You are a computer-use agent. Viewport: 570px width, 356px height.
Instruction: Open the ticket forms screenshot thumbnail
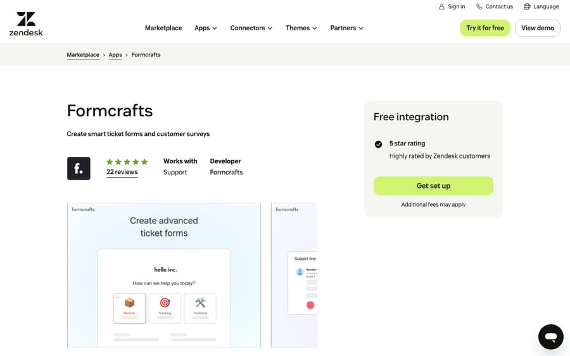coord(164,275)
